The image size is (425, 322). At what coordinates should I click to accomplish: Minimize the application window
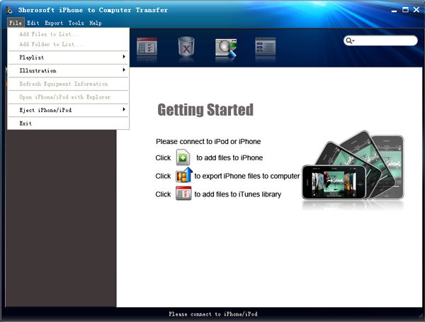394,11
